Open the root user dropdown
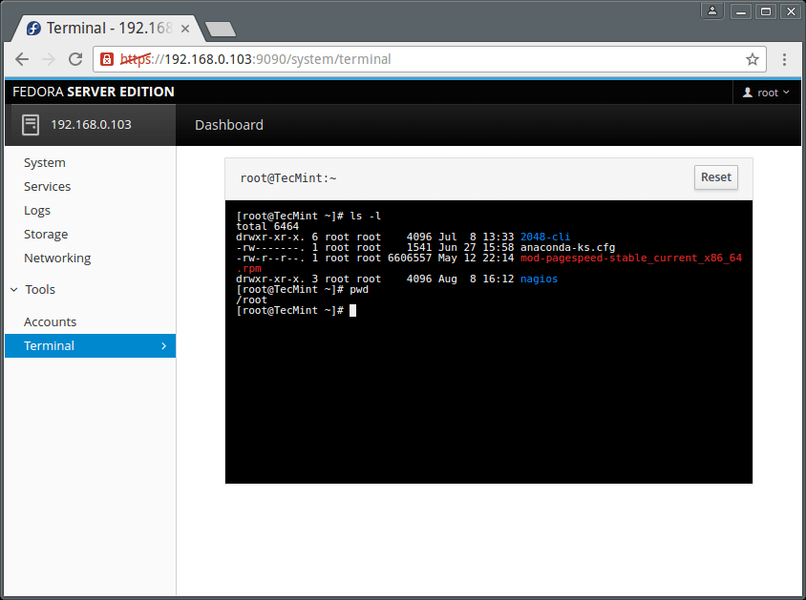The width and height of the screenshot is (806, 600). 767,93
